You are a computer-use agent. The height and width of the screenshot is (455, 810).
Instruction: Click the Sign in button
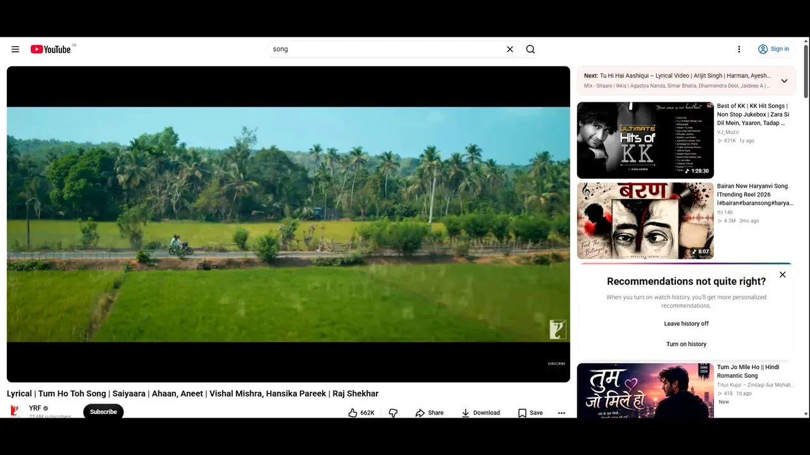[773, 49]
